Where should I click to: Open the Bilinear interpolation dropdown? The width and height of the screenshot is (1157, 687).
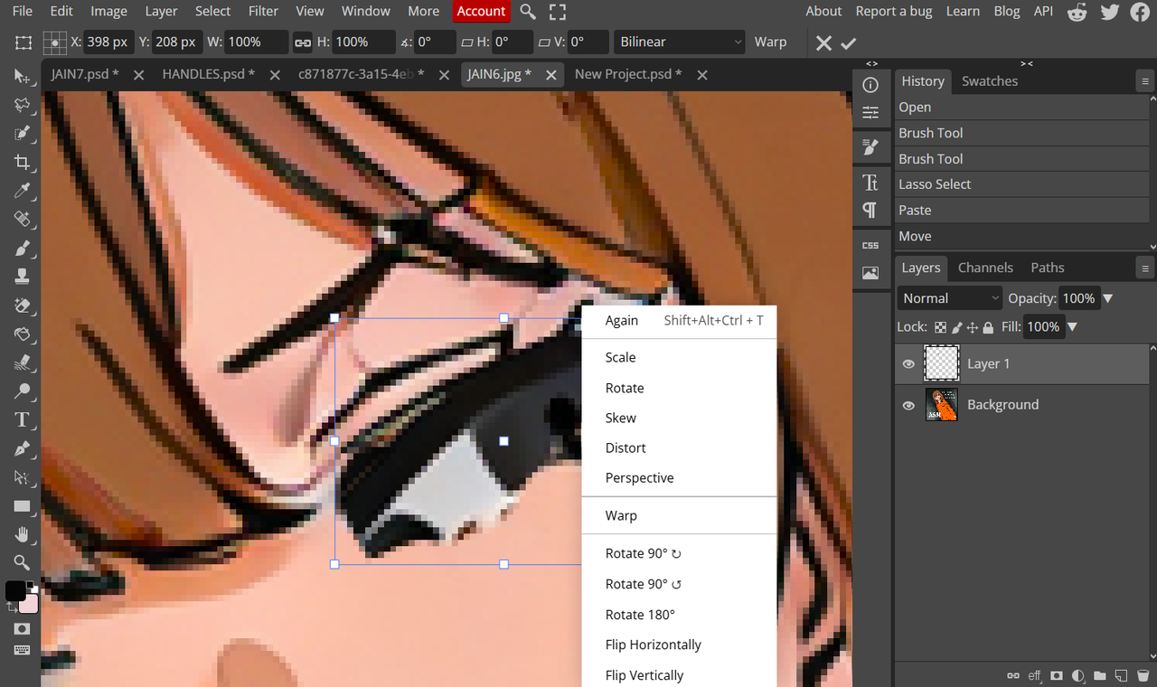[680, 42]
